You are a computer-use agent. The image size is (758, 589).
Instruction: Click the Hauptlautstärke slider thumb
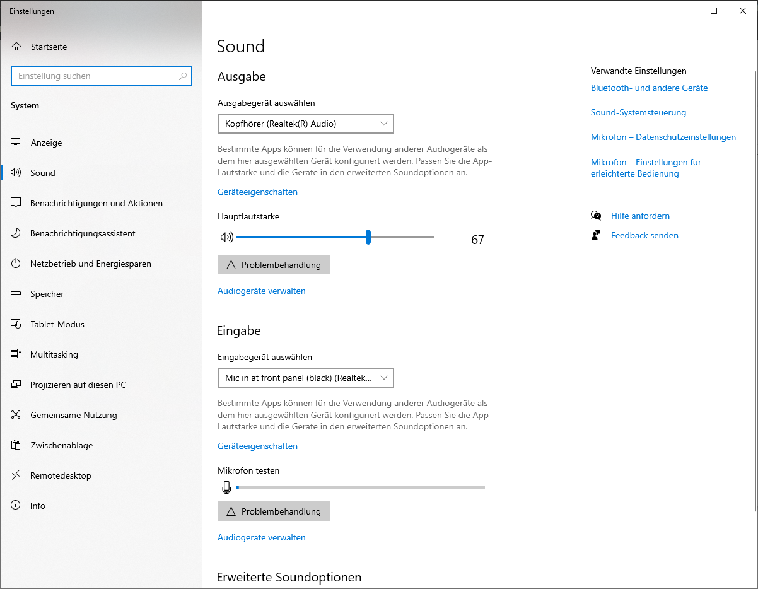pyautogui.click(x=368, y=237)
